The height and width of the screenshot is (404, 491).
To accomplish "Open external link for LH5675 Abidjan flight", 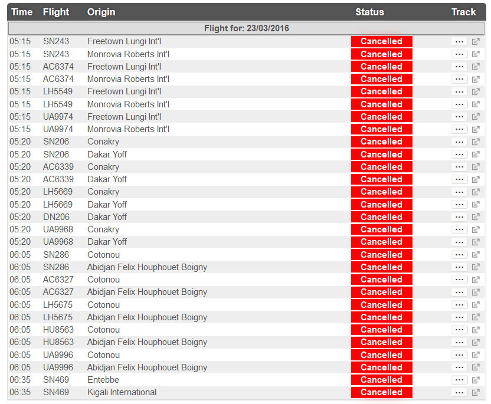I will click(x=476, y=317).
